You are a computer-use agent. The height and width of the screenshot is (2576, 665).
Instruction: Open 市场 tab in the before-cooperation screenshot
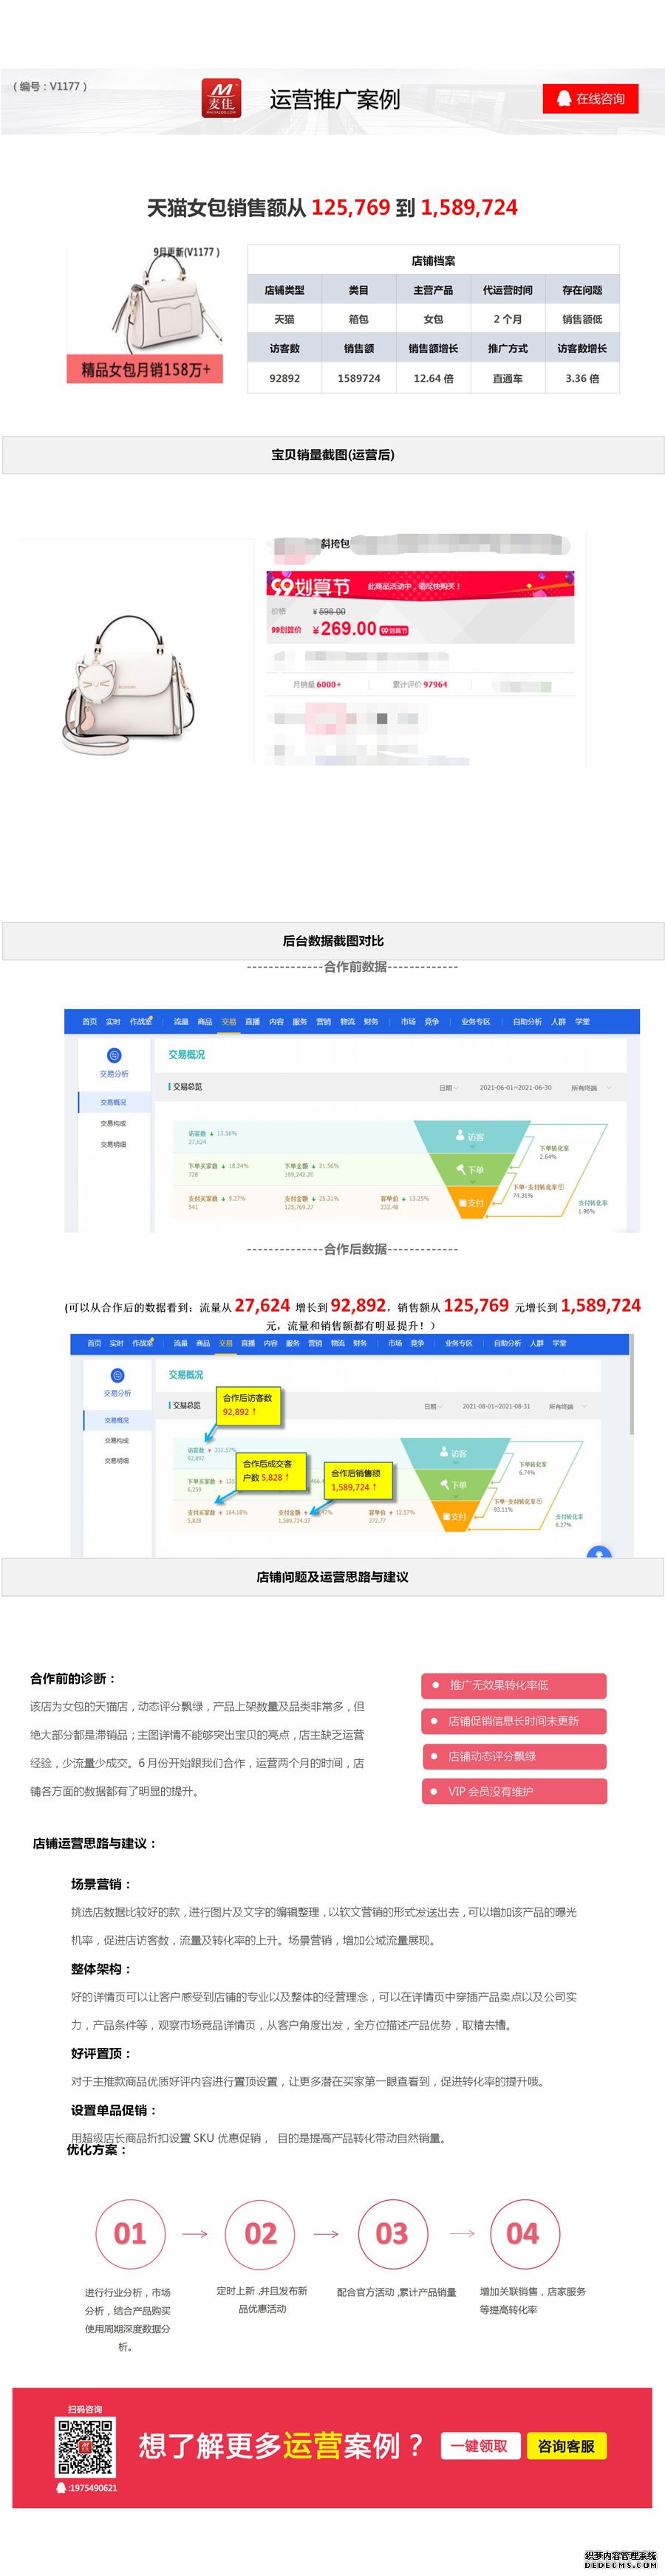pyautogui.click(x=408, y=1022)
